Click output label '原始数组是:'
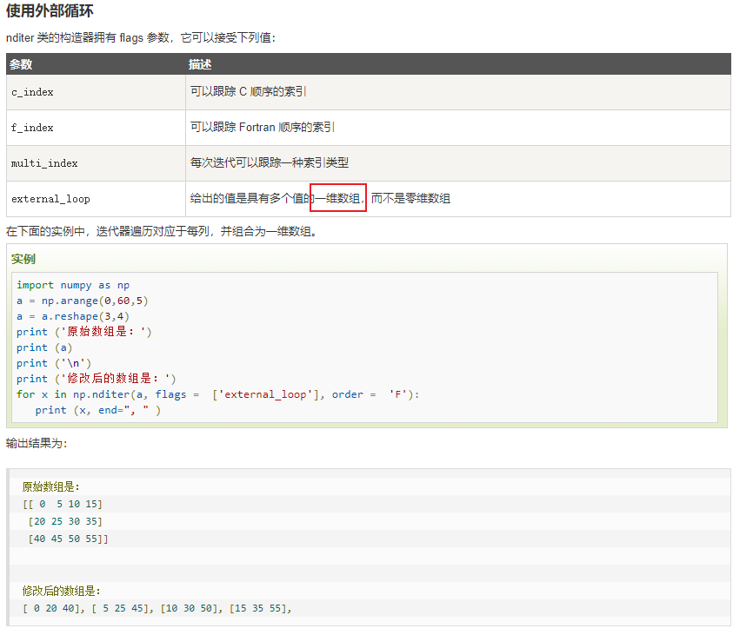The height and width of the screenshot is (635, 733). click(x=51, y=487)
